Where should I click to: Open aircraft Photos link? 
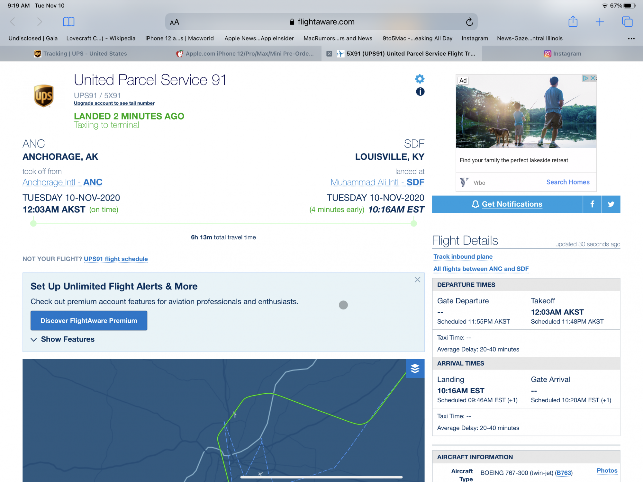(607, 471)
